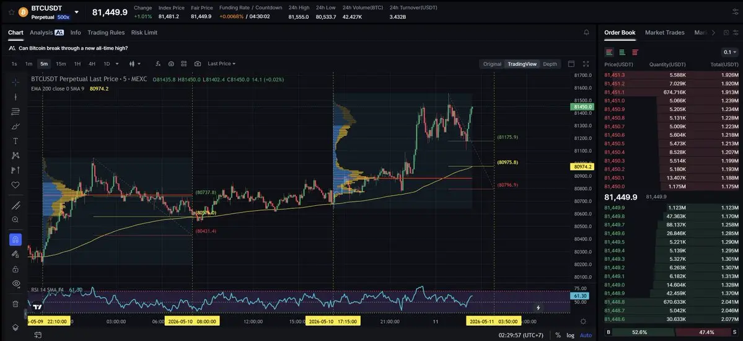Switch chart to TradingView mode
743x341 pixels.
[522, 64]
